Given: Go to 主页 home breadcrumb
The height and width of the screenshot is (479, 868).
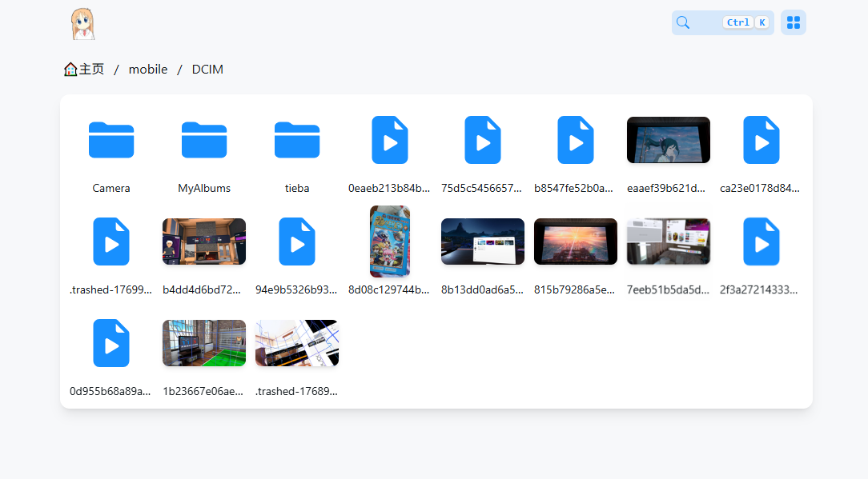Looking at the screenshot, I should pyautogui.click(x=84, y=70).
